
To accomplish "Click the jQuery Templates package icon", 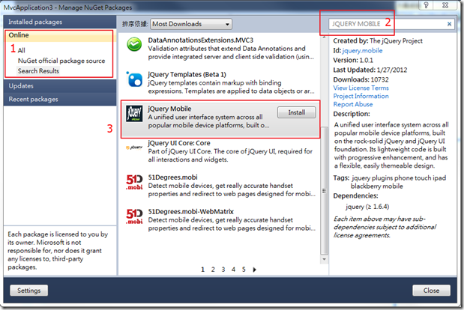I will pos(134,79).
